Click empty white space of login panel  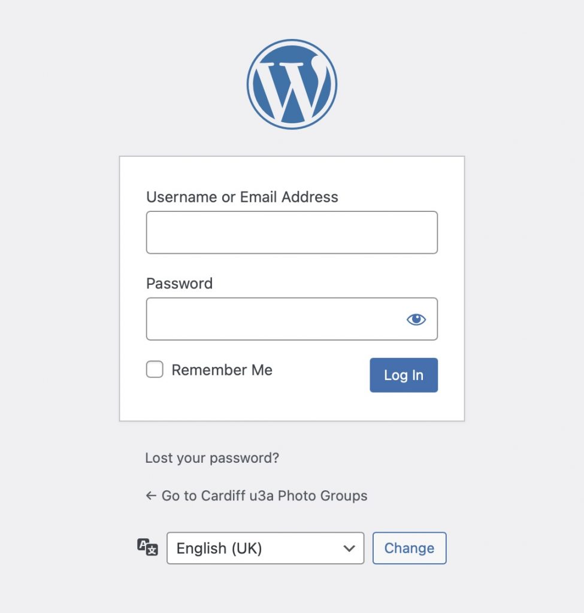tap(292, 406)
